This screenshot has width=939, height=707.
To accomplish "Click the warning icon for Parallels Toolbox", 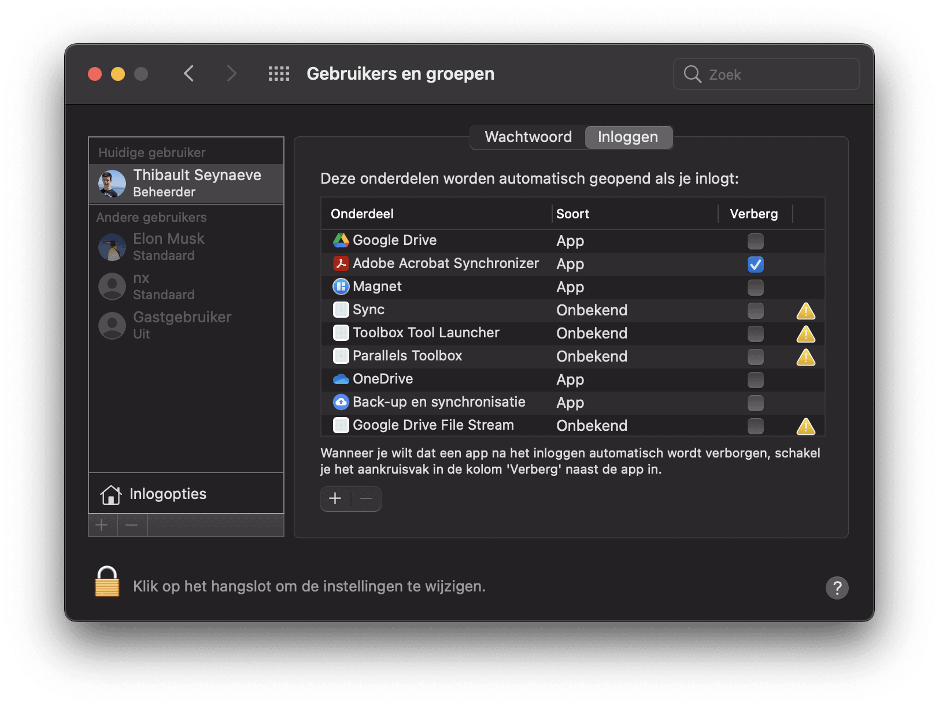I will pos(805,357).
